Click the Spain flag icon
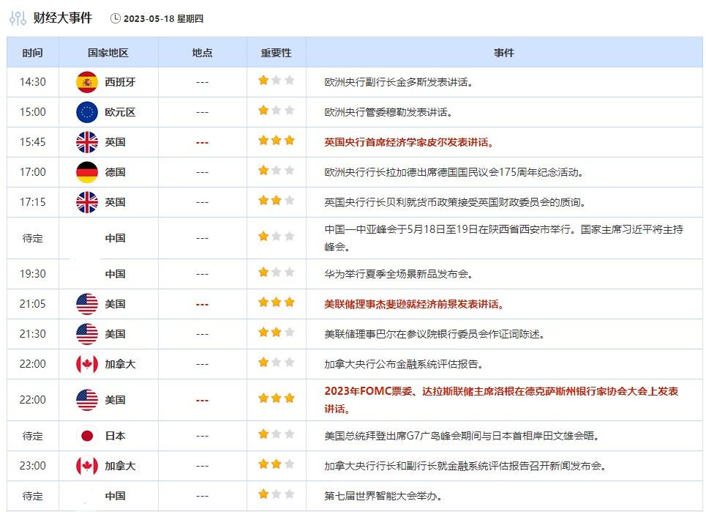This screenshot has height=512, width=706. [x=87, y=82]
